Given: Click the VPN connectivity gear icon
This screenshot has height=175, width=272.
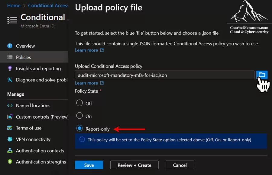Looking at the screenshot, I should click(10, 139).
